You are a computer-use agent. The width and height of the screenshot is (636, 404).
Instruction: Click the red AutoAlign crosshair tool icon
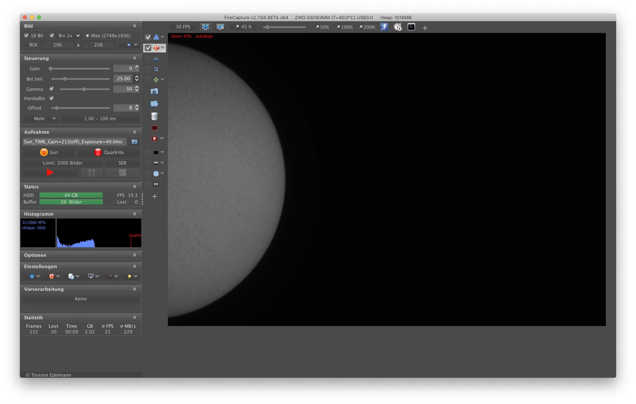coord(156,48)
